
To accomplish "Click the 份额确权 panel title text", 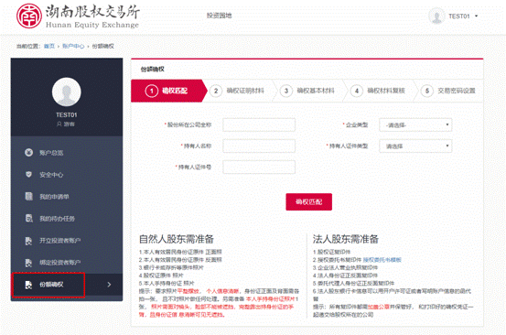I will pyautogui.click(x=152, y=69).
